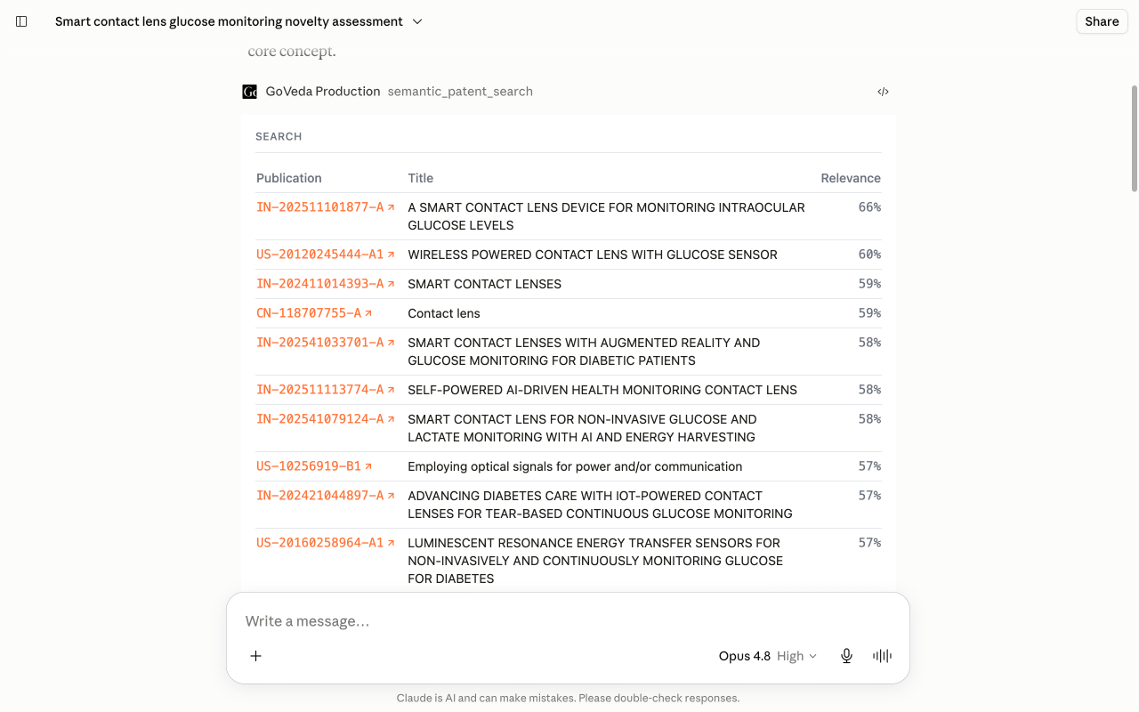Toggle the sidebar panel icon
The image size is (1139, 712).
click(x=22, y=21)
